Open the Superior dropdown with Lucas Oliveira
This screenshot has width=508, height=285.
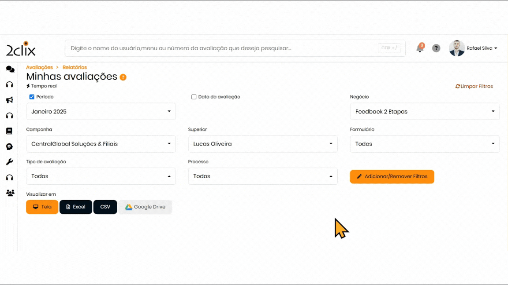point(263,144)
